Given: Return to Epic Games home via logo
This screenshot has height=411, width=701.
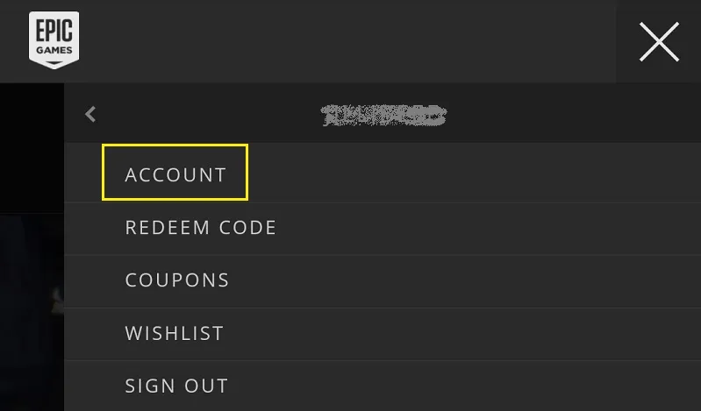Looking at the screenshot, I should tap(54, 39).
